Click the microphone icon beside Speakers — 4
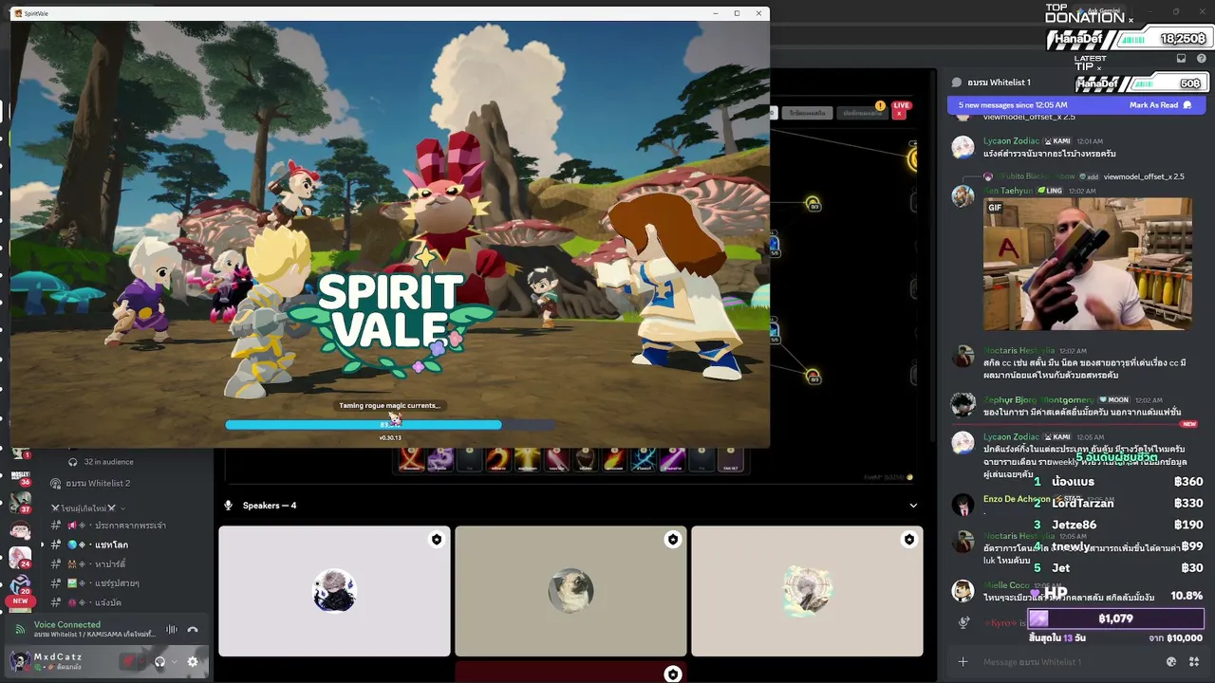The image size is (1215, 683). point(228,506)
